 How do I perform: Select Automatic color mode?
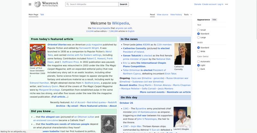coord(199,61)
